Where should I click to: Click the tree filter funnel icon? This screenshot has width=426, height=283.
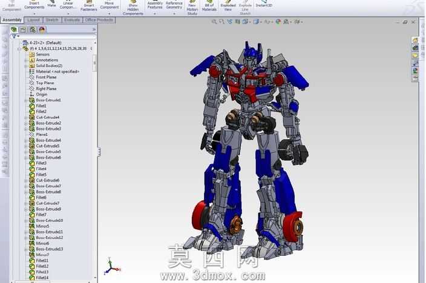pos(14,36)
